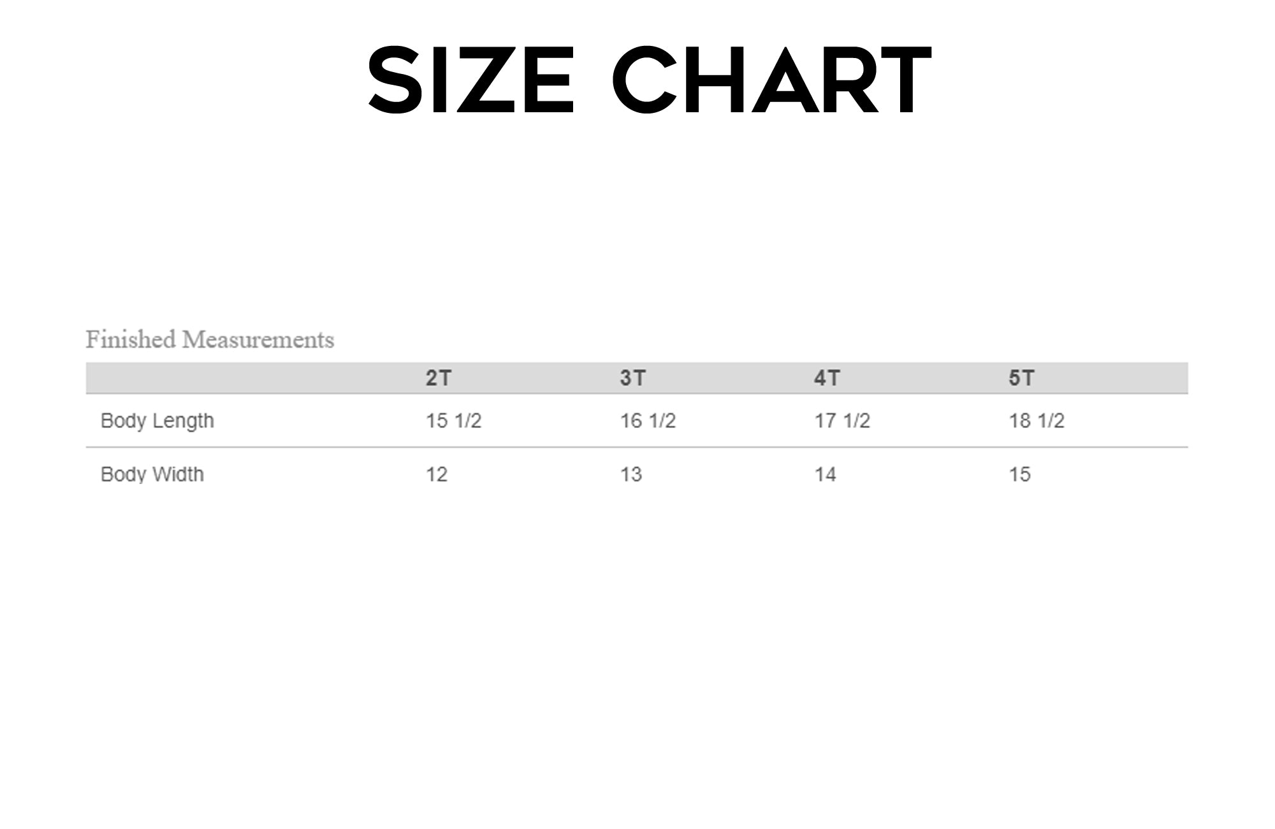This screenshot has width=1275, height=829.
Task: Click body width value 14
Action: click(825, 474)
